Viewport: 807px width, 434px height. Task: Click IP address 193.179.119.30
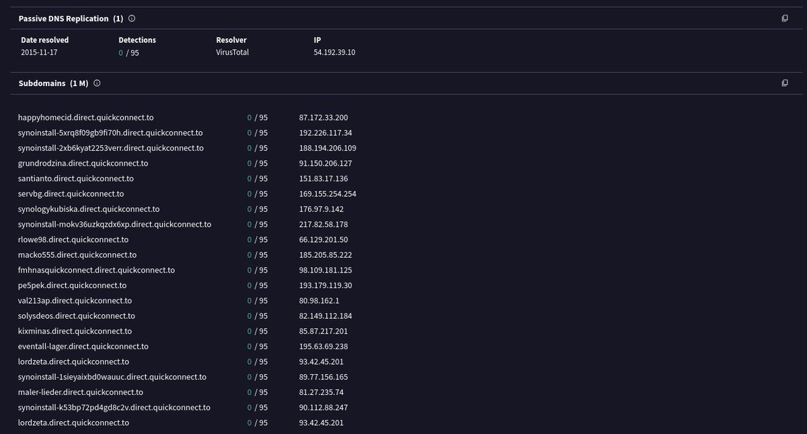pyautogui.click(x=325, y=285)
